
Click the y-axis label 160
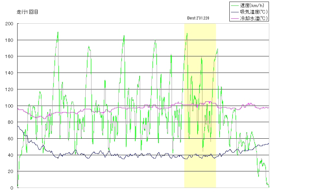point(9,56)
